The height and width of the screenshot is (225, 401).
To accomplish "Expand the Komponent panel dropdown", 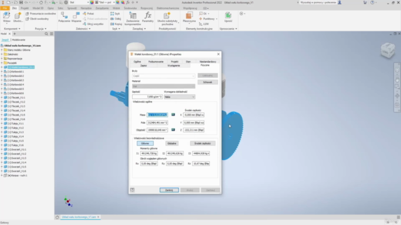I will click(x=12, y=29).
